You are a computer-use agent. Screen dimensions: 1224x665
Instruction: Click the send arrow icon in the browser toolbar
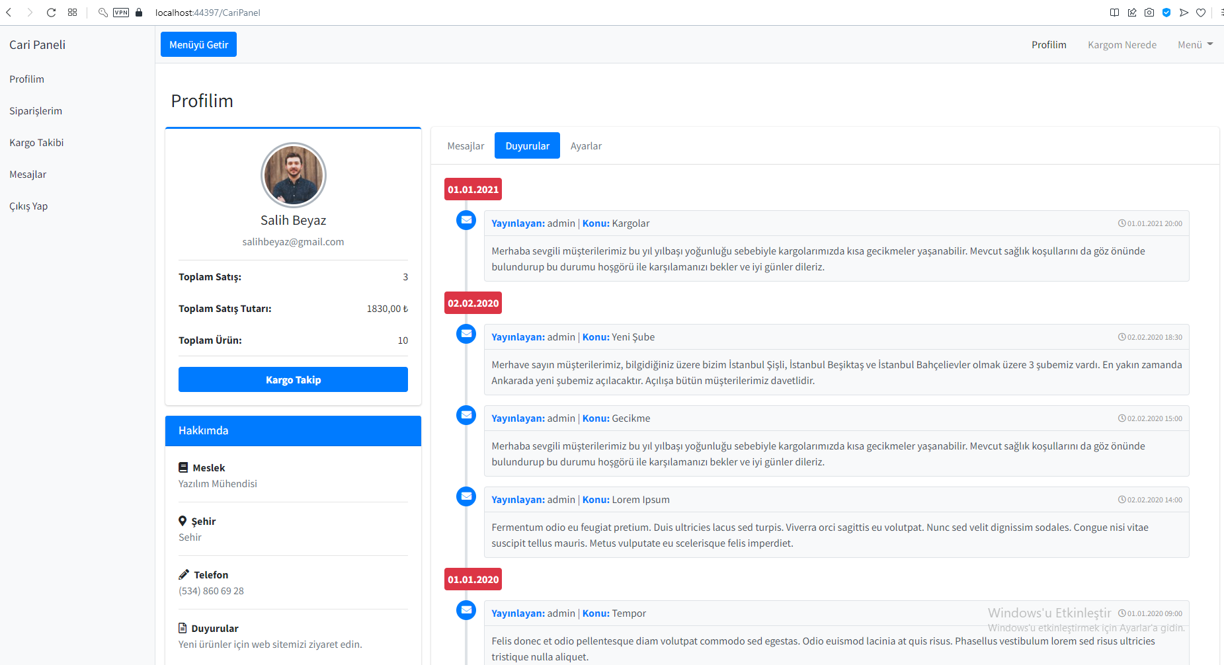(x=1184, y=13)
